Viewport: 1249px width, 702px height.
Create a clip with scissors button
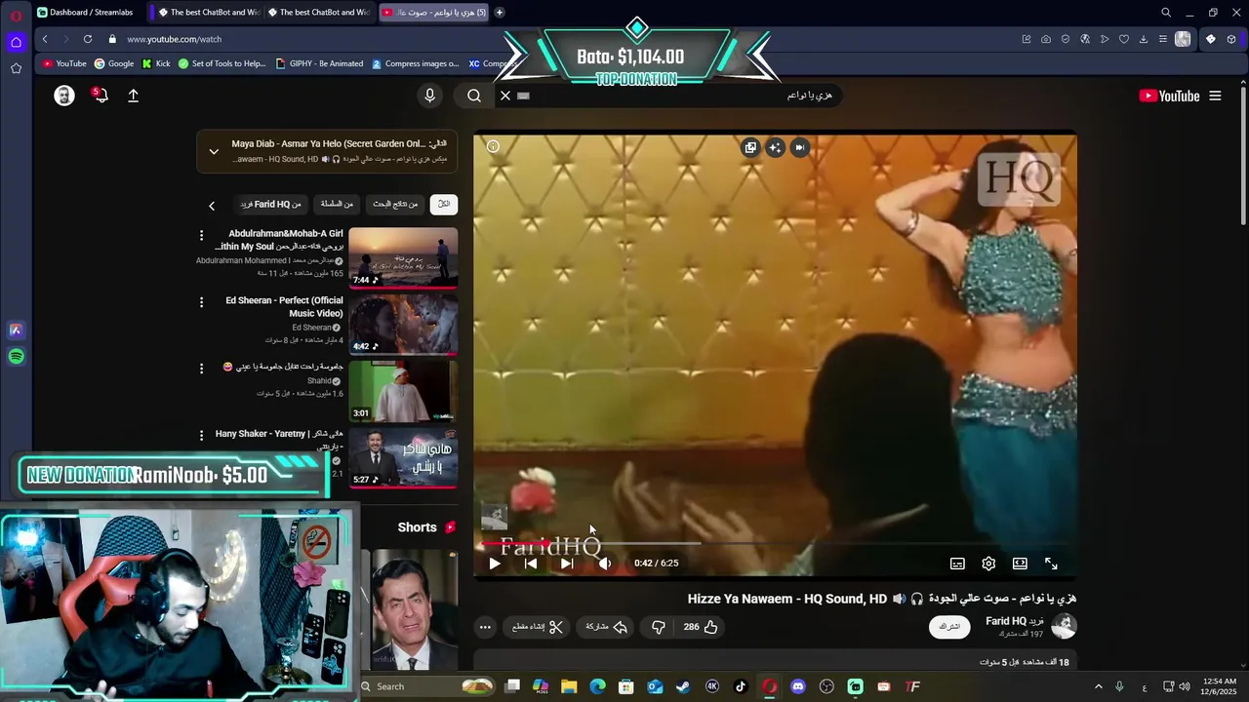[539, 627]
